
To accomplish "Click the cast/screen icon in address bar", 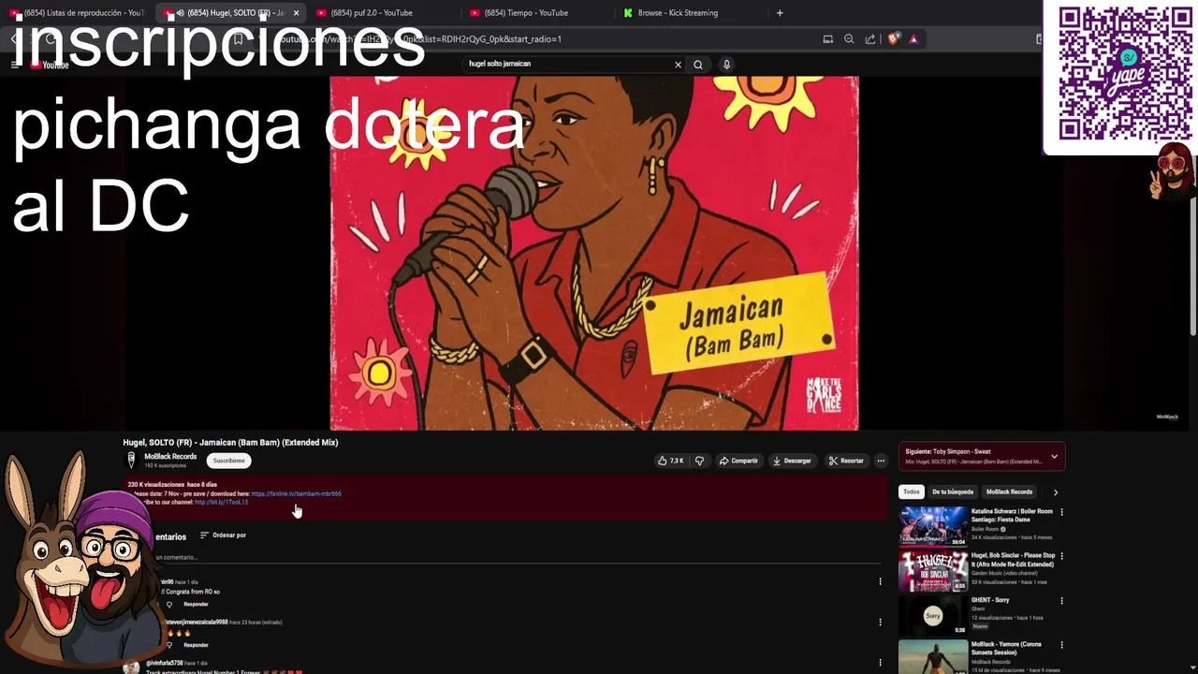I will pyautogui.click(x=827, y=39).
